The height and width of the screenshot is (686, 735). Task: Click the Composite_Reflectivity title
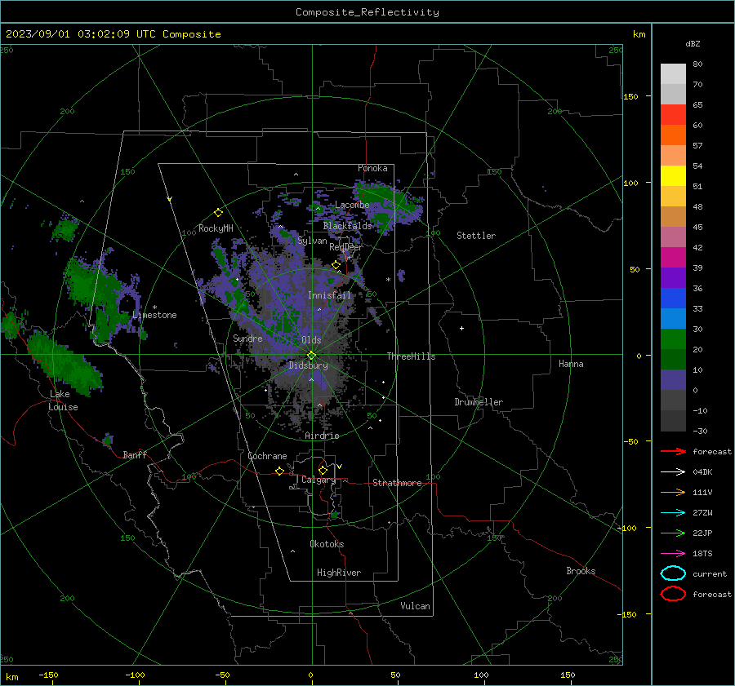367,12
